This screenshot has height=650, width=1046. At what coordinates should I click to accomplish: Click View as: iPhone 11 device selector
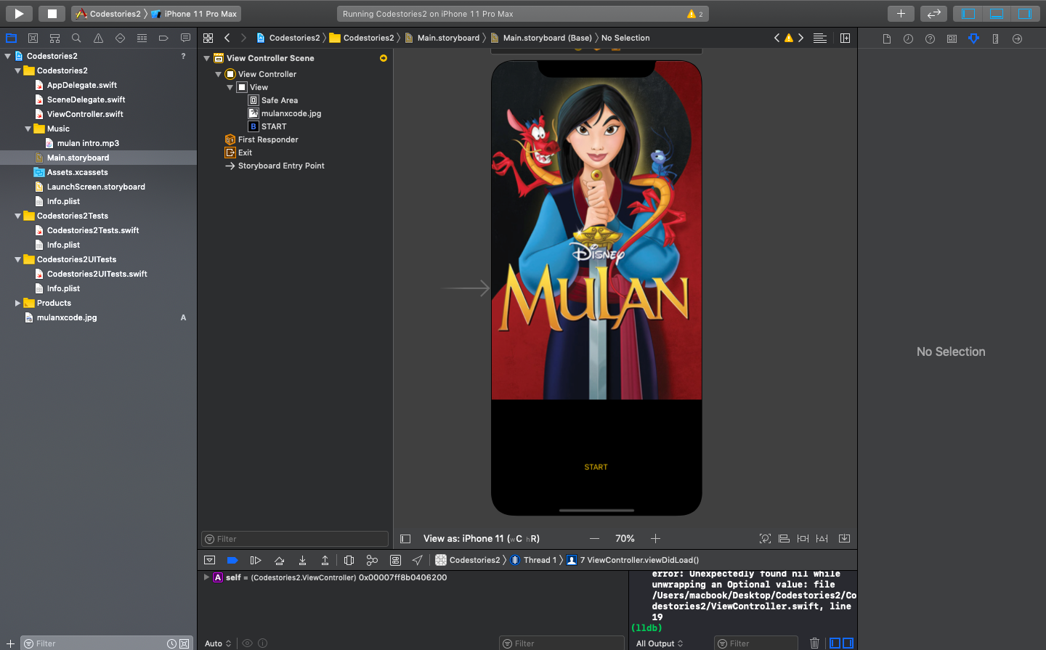481,539
